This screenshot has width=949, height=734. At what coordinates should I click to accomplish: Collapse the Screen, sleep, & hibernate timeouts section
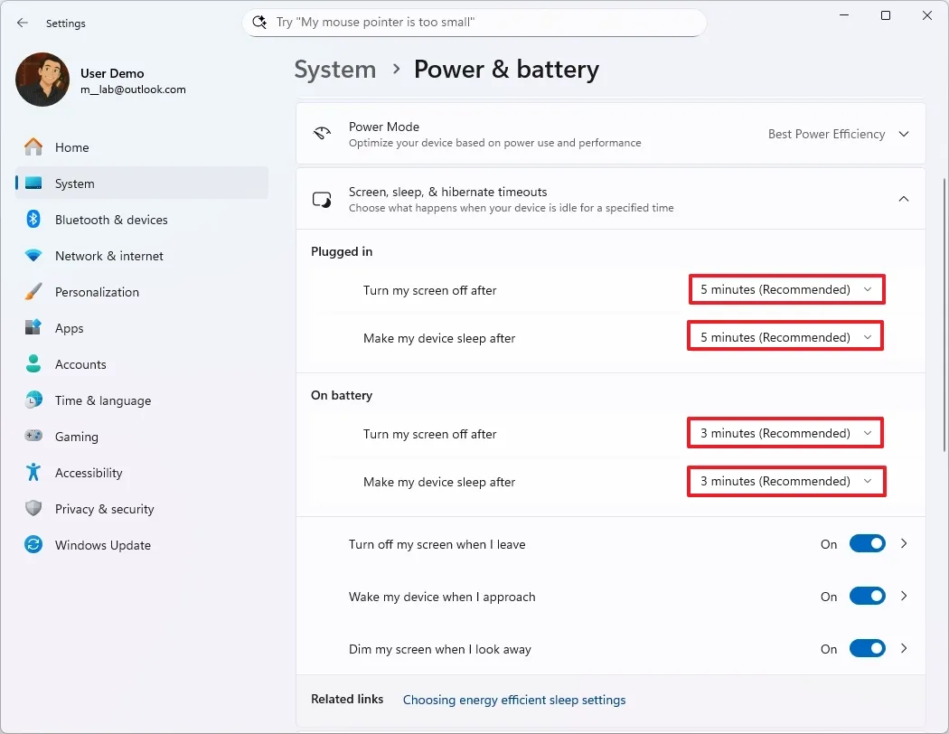click(x=902, y=199)
